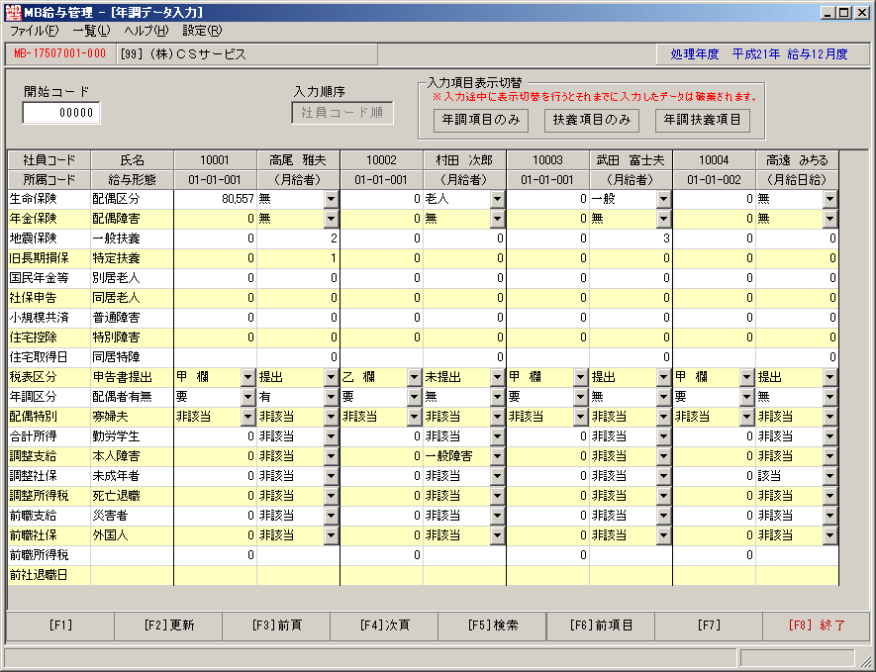Click the [F4]次頁 function button
Viewport: 876px width, 672px height.
384,625
